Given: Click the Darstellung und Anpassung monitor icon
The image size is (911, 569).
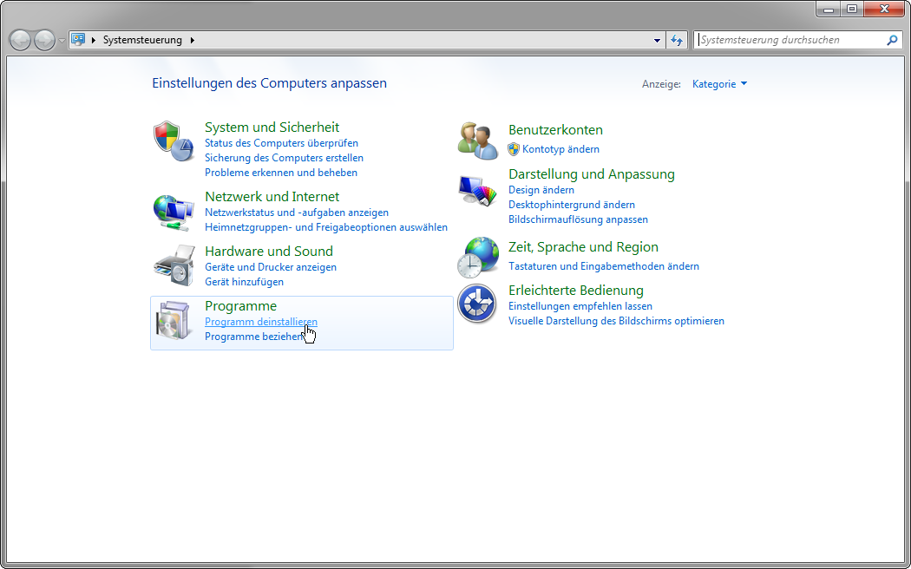Looking at the screenshot, I should click(478, 193).
